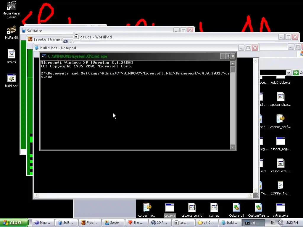Switch to the Spider taskbar button
Screen dimensions: 303x227
tap(113, 223)
